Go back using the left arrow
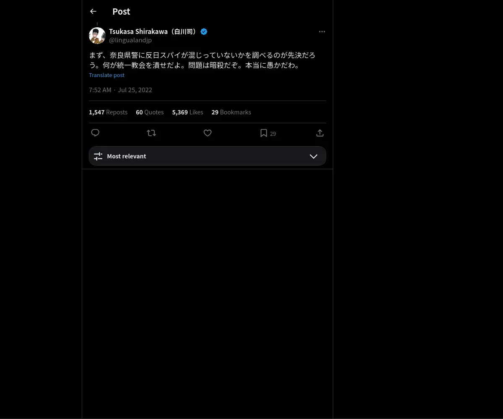This screenshot has height=419, width=503. [93, 11]
